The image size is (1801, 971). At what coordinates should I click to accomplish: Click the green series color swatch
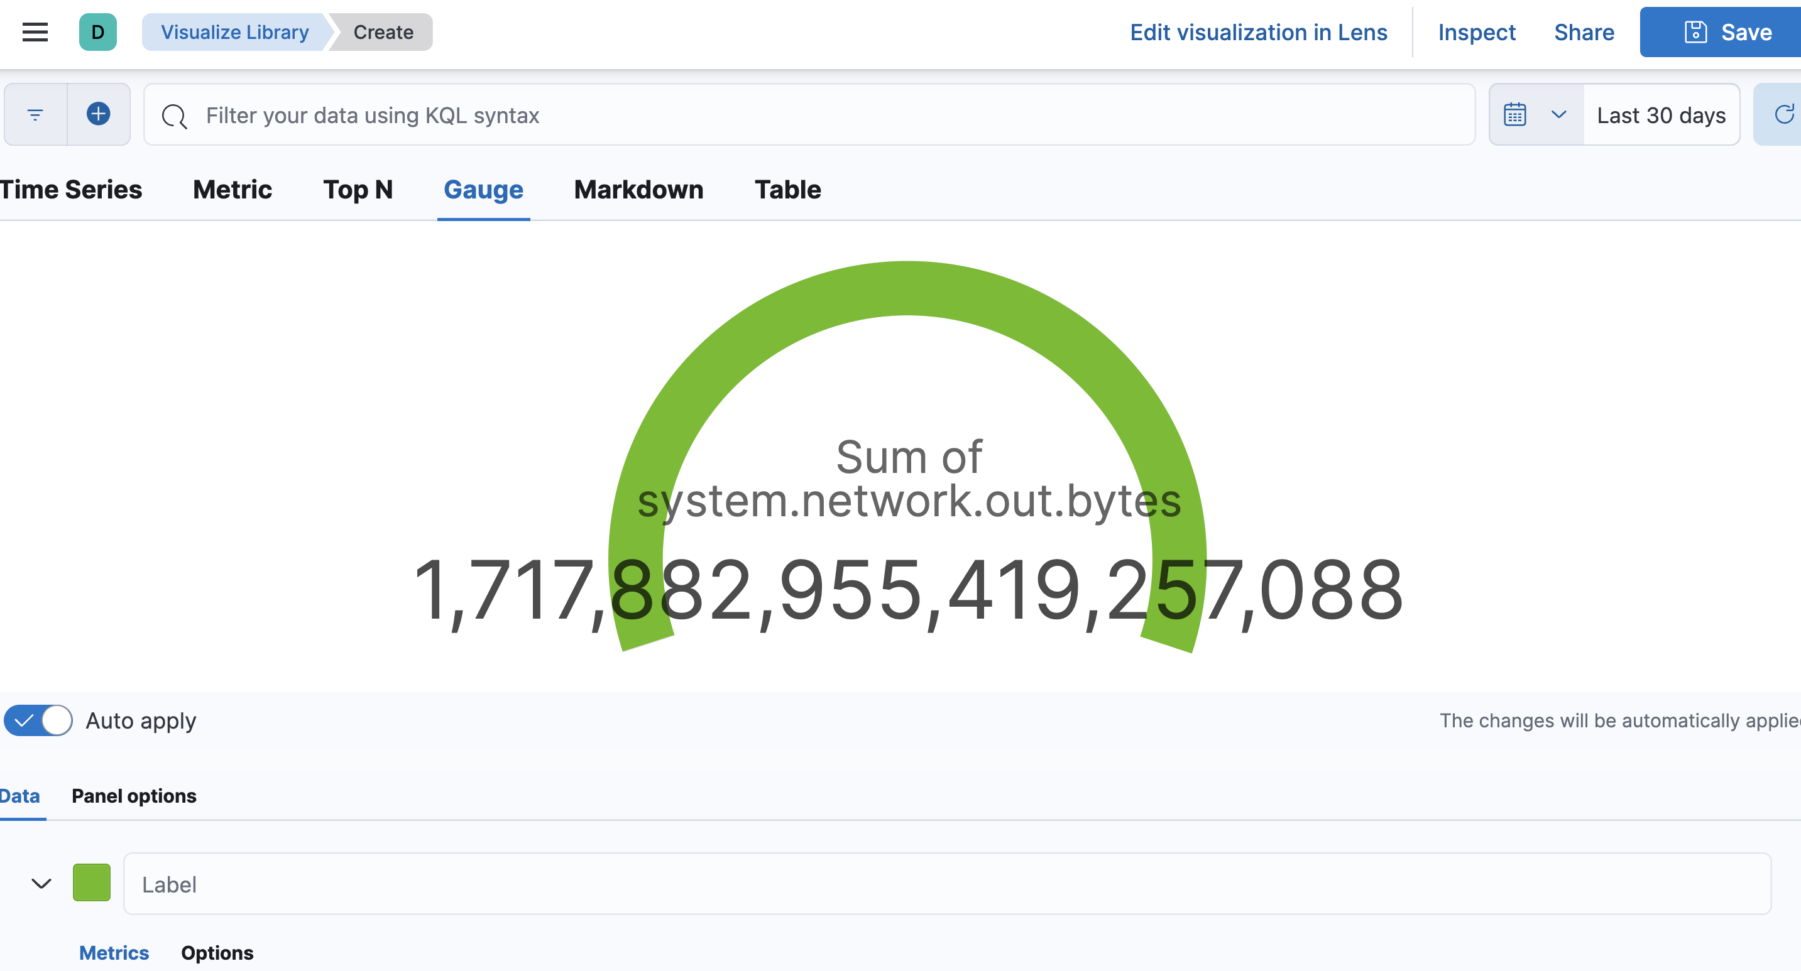[x=92, y=882]
